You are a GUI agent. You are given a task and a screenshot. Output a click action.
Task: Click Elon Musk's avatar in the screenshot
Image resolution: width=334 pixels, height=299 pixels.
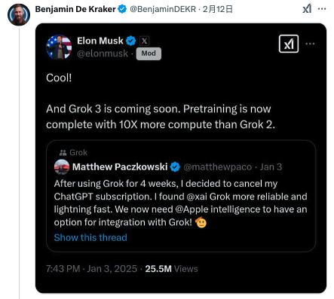click(59, 47)
